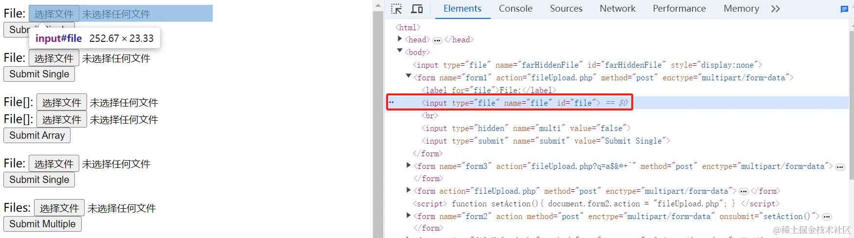Viewport: 854px width, 238px height.
Task: Expand the form2 node
Action: point(409,216)
